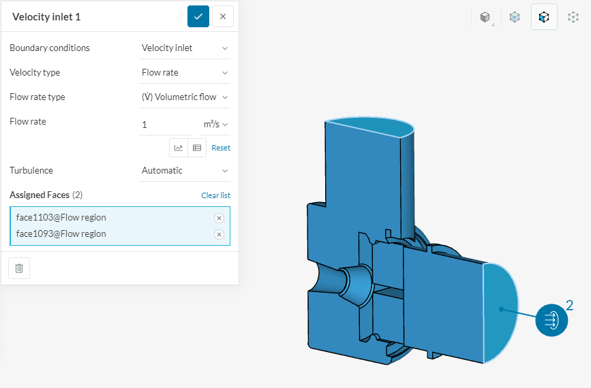Click the Flow rate value field

[167, 125]
